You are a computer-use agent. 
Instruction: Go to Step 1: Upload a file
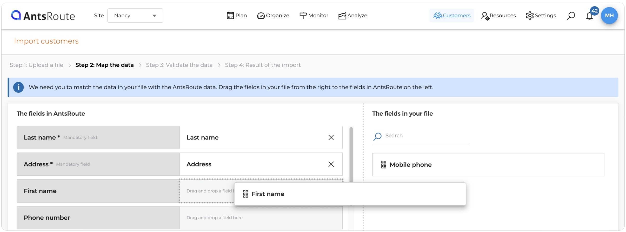click(36, 65)
